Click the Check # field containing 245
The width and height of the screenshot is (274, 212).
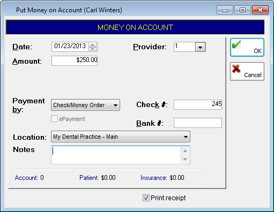click(x=198, y=104)
